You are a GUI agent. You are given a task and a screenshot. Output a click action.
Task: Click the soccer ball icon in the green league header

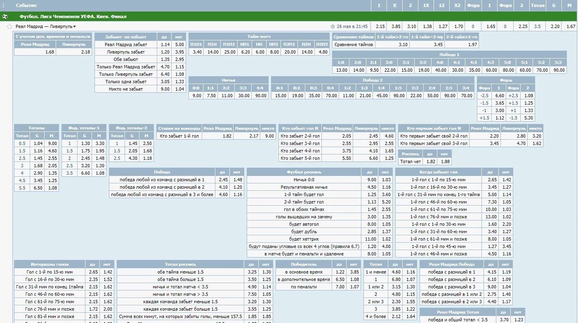pos(5,17)
